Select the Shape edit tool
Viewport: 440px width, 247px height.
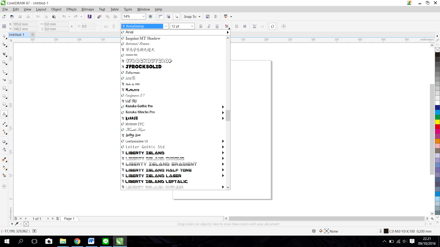pyautogui.click(x=4, y=45)
